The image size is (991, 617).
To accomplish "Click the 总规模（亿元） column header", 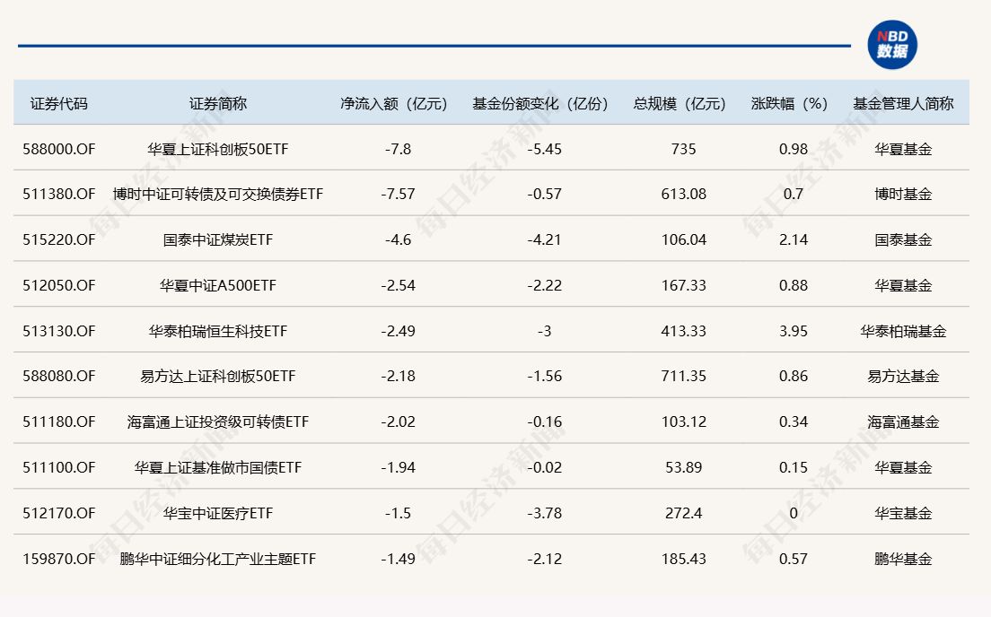I will pos(680,103).
